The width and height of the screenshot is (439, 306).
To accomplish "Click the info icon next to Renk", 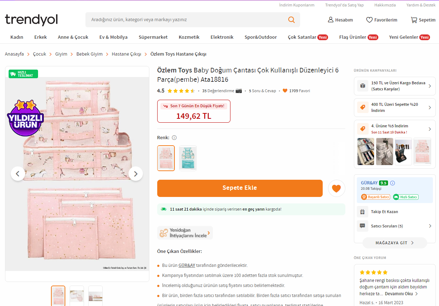I will point(174,138).
